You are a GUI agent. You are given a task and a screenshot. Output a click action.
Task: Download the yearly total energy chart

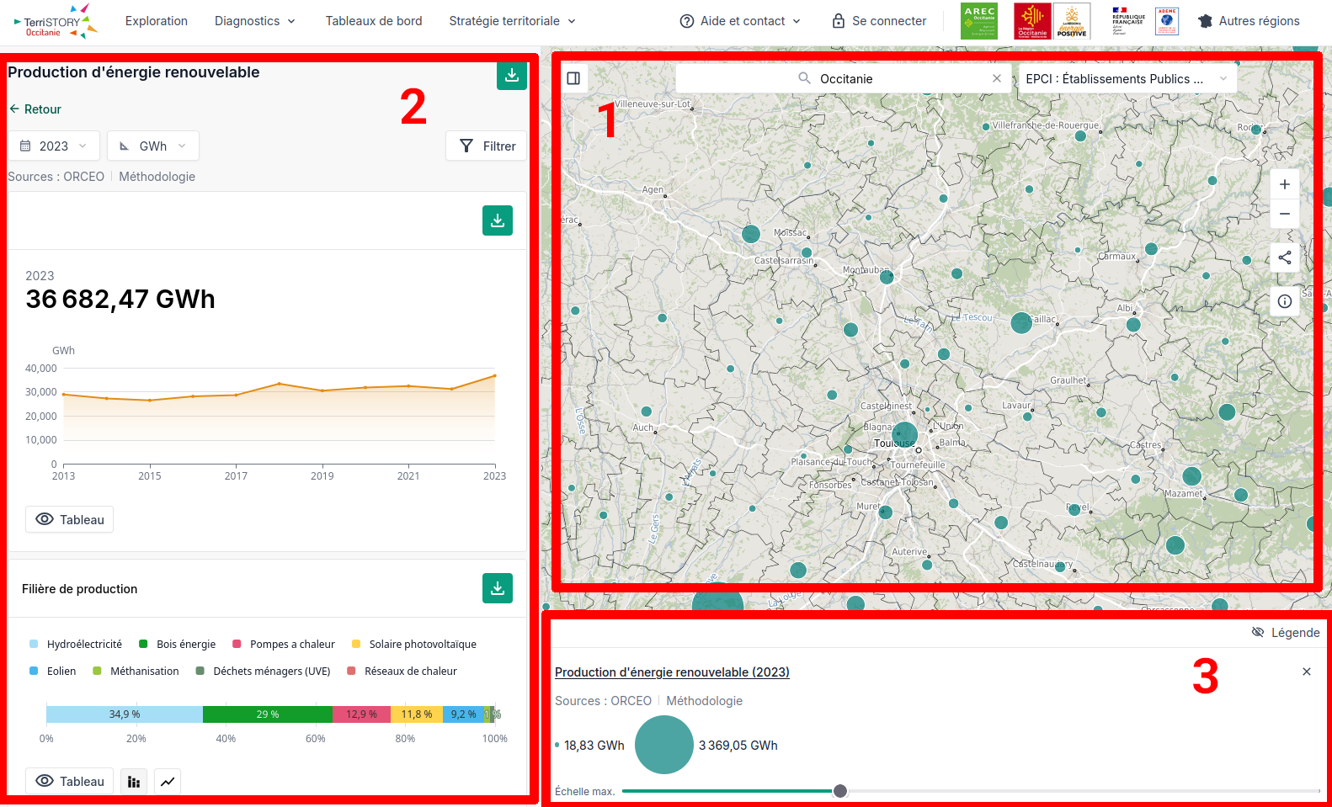pyautogui.click(x=498, y=220)
